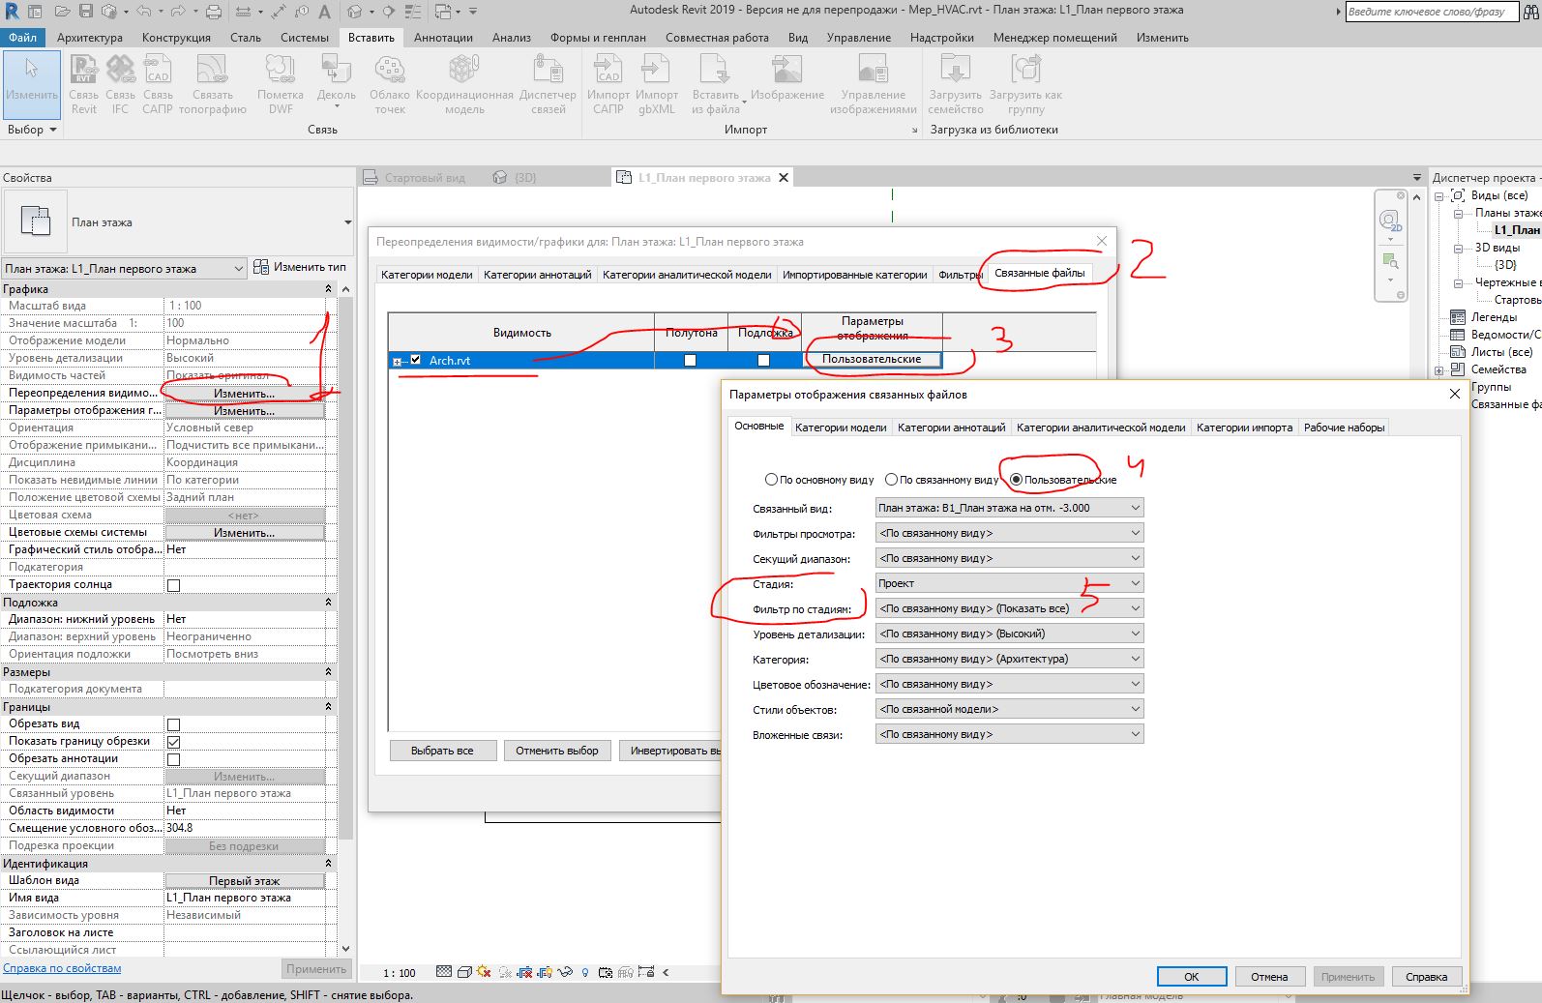This screenshot has width=1542, height=1003.
Task: Select the Пользовательские radio button
Action: [1016, 479]
